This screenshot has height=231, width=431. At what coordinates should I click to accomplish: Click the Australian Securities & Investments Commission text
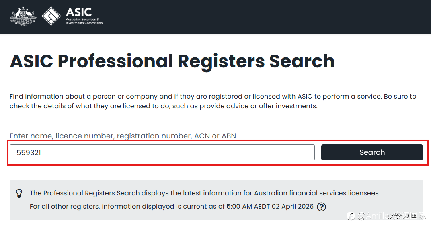tap(84, 21)
